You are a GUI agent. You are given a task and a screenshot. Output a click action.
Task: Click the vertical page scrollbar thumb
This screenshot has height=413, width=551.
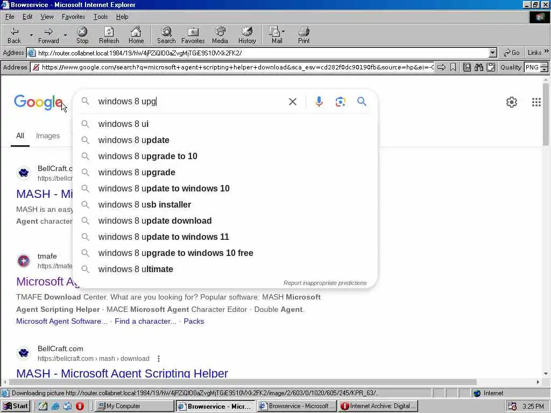pyautogui.click(x=546, y=115)
